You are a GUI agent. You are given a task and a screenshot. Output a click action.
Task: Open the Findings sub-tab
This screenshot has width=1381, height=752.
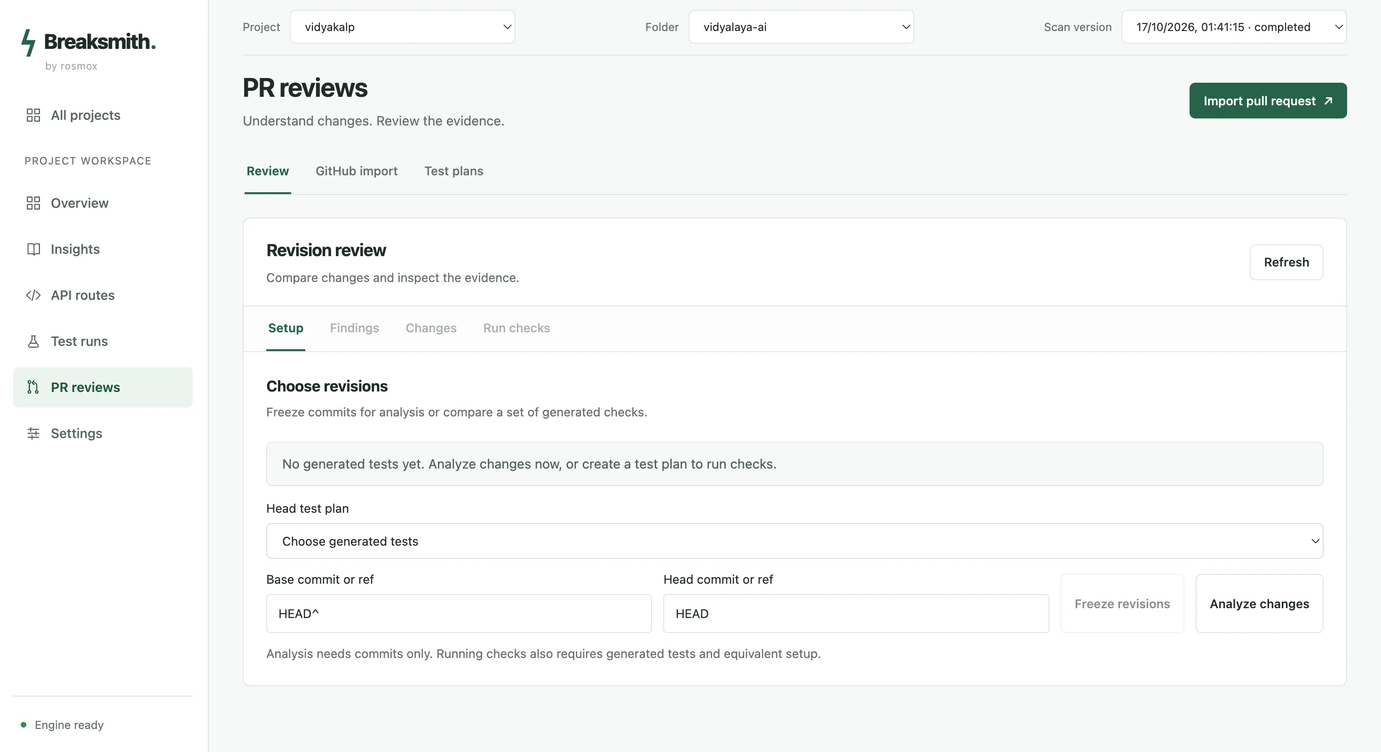(x=354, y=328)
